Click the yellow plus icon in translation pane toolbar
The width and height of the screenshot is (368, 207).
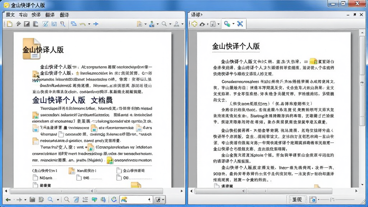194,24
